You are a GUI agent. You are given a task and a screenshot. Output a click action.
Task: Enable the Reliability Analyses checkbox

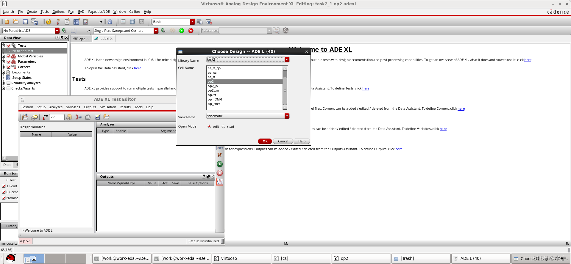pos(9,83)
